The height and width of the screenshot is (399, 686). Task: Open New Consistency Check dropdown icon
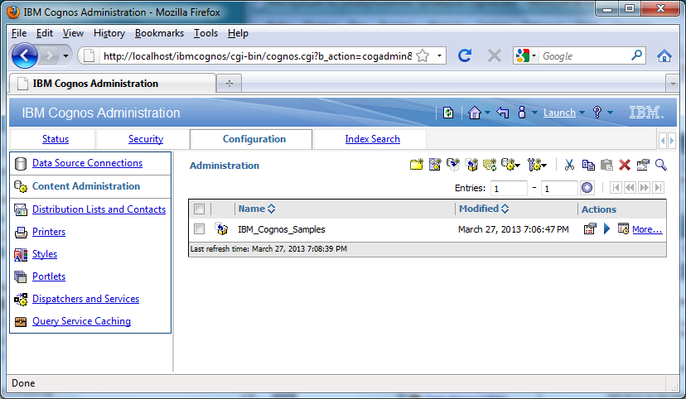(510, 165)
